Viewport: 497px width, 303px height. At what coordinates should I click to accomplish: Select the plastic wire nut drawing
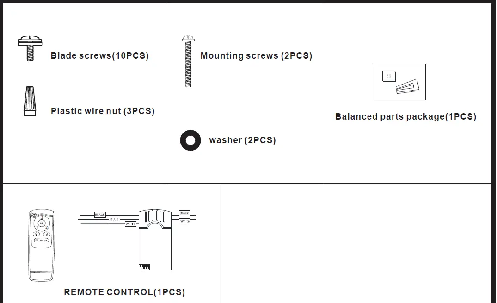[x=30, y=101]
